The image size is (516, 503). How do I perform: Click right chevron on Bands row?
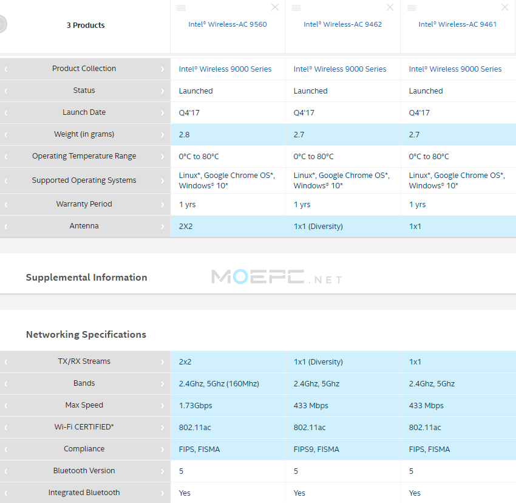click(x=162, y=383)
